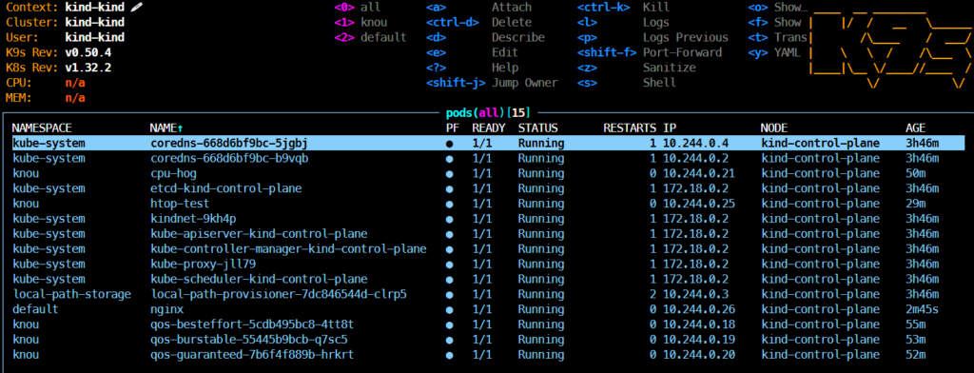Click the port-forward dot for htop-test row
Viewport: 974px width, 373px height.
(x=449, y=204)
